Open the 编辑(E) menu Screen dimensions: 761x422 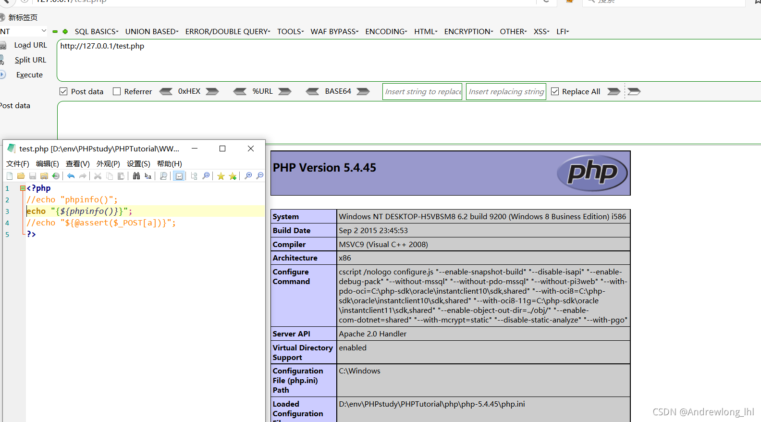pyautogui.click(x=48, y=164)
